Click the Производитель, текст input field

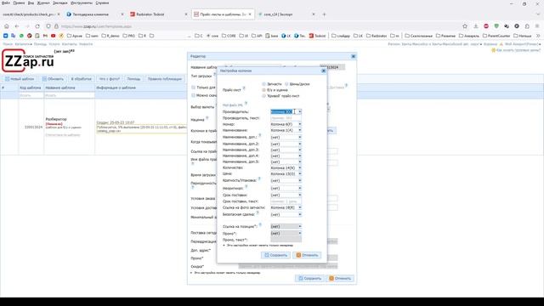tap(286, 118)
